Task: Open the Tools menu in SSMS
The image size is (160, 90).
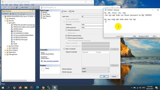Action: pos(21,5)
